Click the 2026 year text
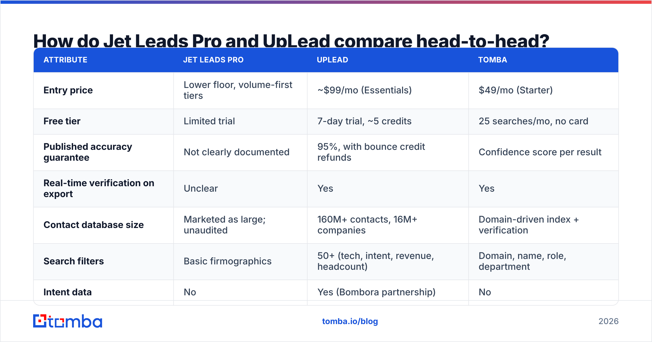The image size is (652, 342). (x=609, y=321)
